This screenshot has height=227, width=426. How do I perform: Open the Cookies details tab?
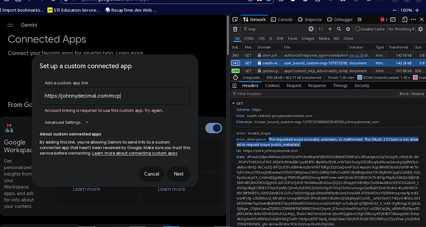[272, 86]
